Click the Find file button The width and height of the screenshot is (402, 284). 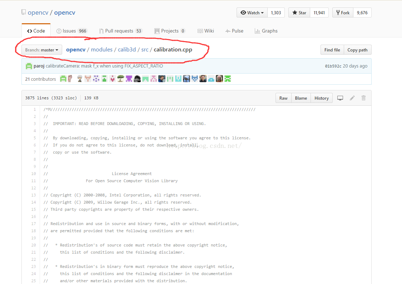(332, 50)
